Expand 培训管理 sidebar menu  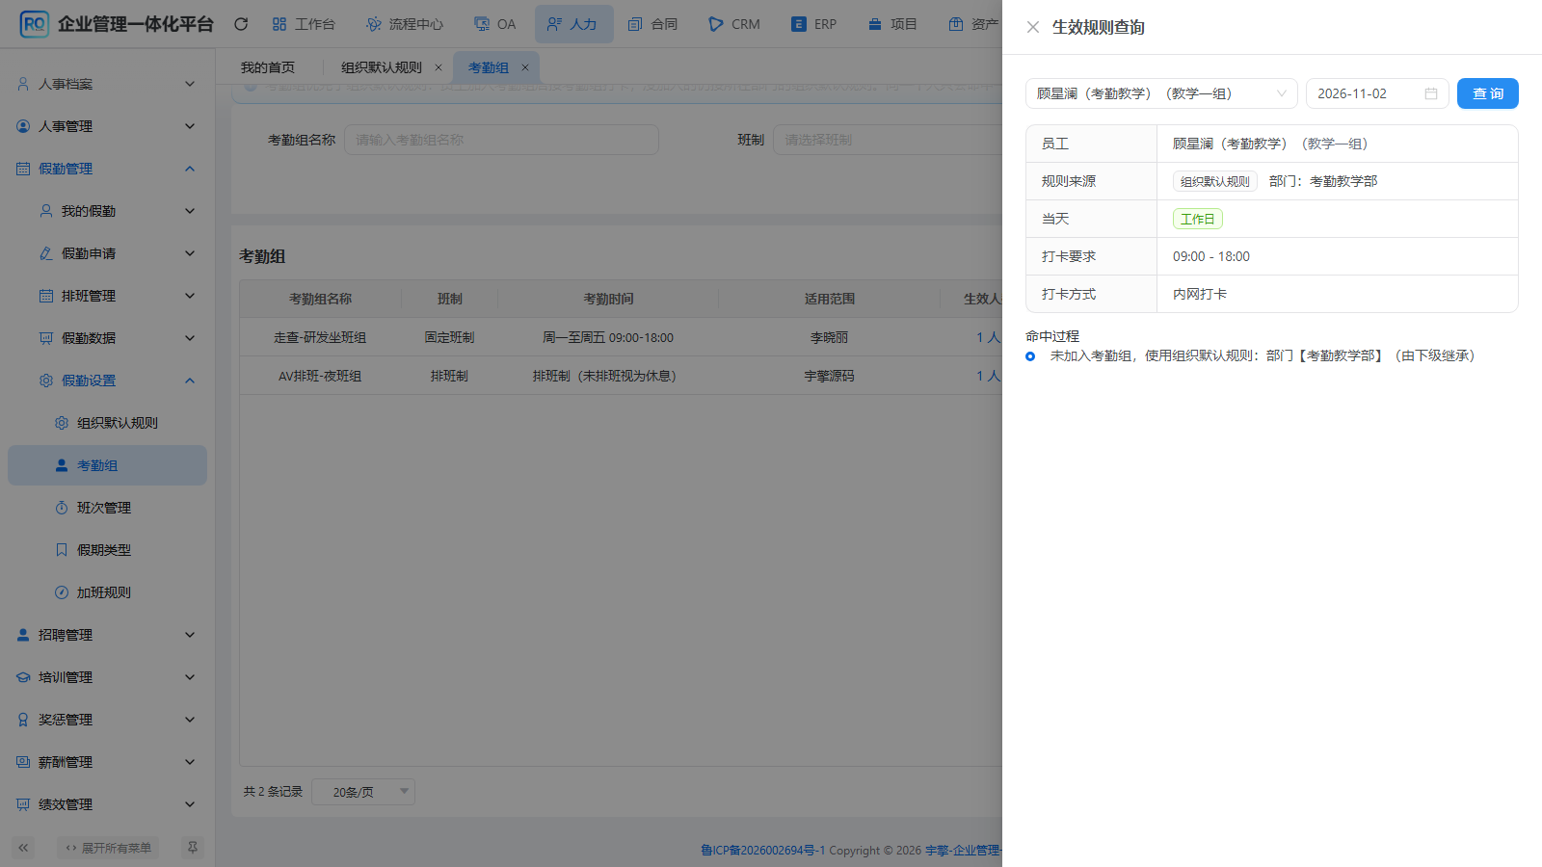[107, 677]
